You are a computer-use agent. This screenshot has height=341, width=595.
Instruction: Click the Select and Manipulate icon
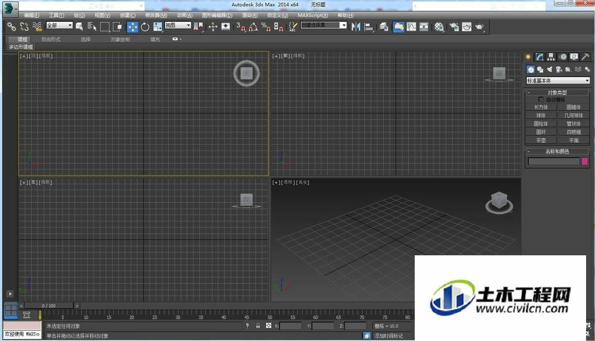[x=213, y=27]
